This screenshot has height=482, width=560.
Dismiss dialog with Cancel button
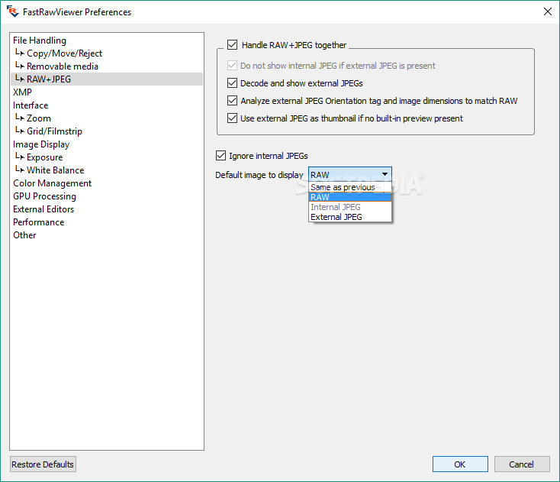coord(522,464)
